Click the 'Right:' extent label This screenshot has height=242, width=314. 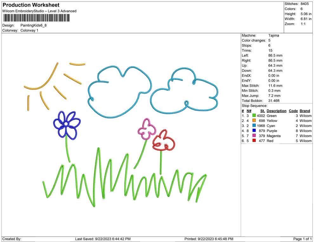tap(246, 61)
